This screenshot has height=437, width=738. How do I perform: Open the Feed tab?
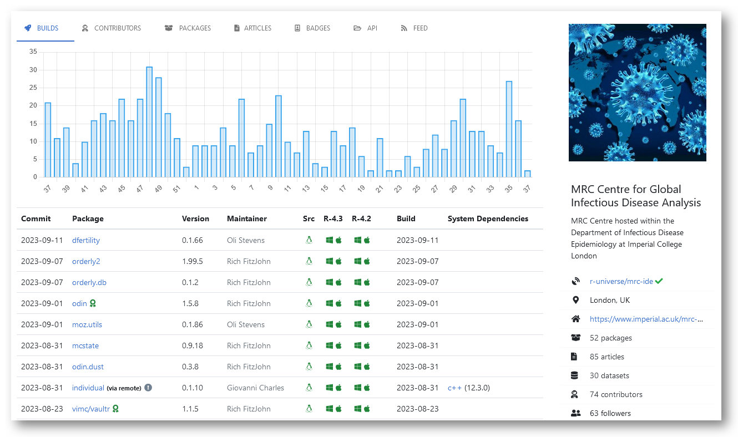(414, 28)
